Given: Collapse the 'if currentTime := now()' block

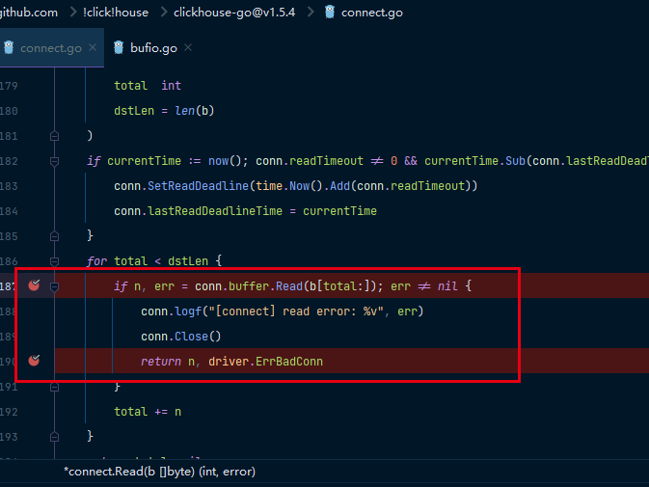Looking at the screenshot, I should [x=55, y=161].
